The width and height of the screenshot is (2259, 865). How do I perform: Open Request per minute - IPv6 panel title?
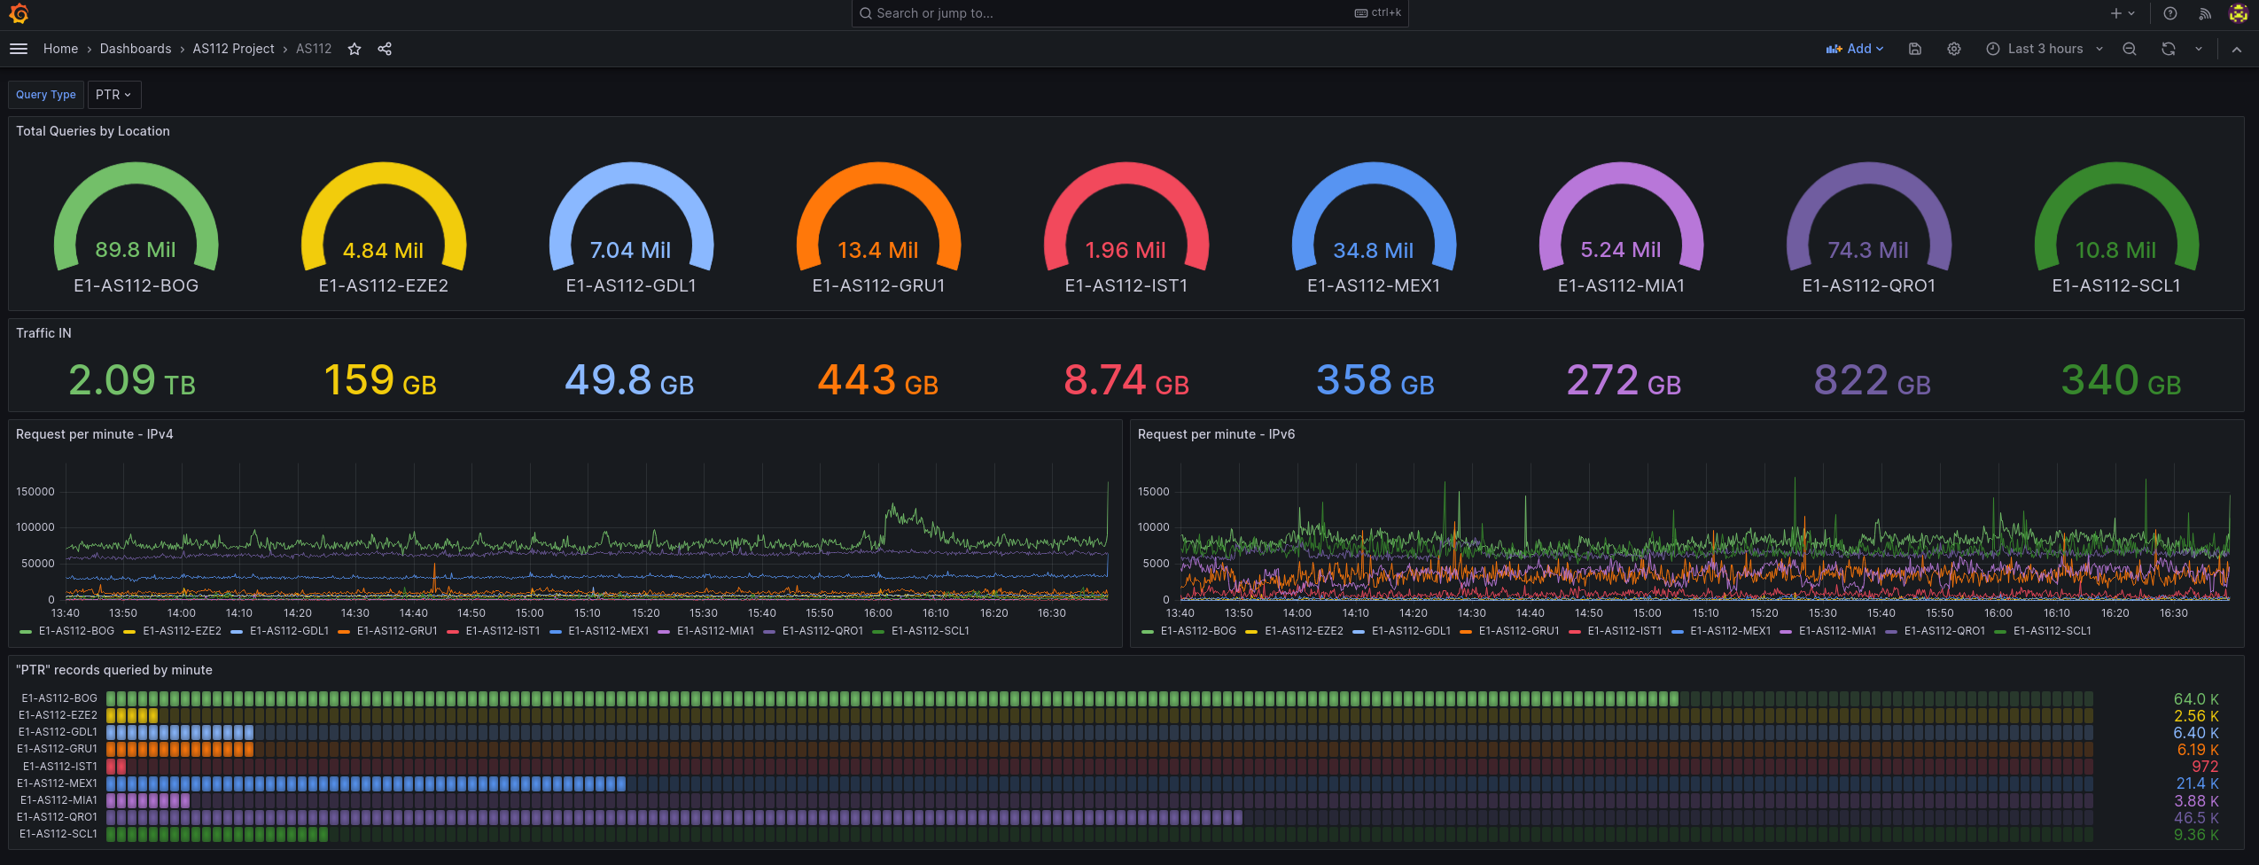(x=1216, y=434)
